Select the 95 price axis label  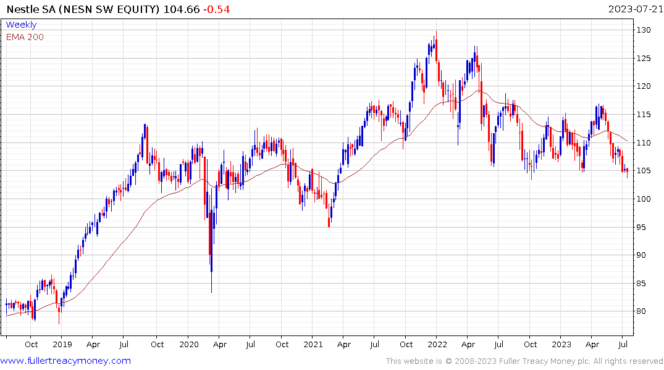click(x=641, y=227)
